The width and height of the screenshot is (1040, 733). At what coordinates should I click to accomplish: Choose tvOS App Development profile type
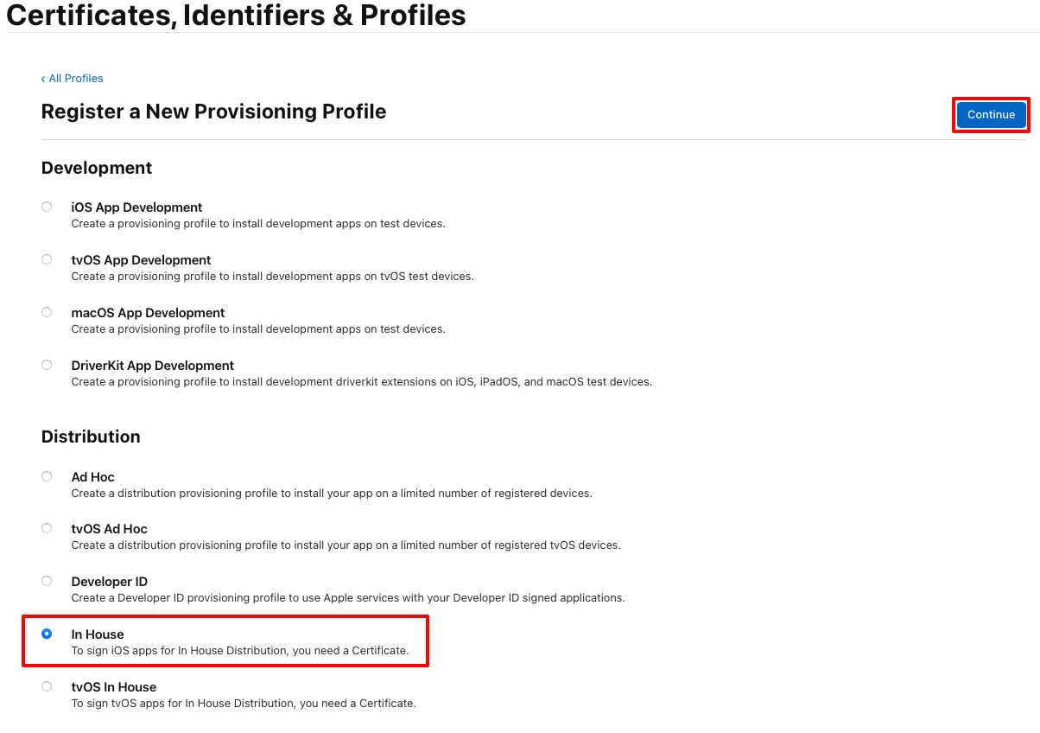click(47, 258)
